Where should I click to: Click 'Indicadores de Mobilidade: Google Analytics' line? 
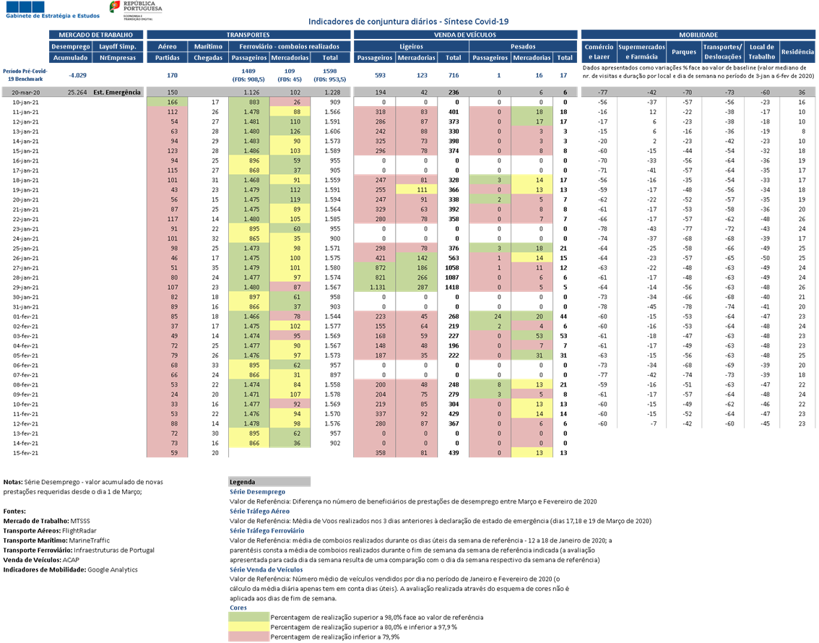click(x=71, y=569)
